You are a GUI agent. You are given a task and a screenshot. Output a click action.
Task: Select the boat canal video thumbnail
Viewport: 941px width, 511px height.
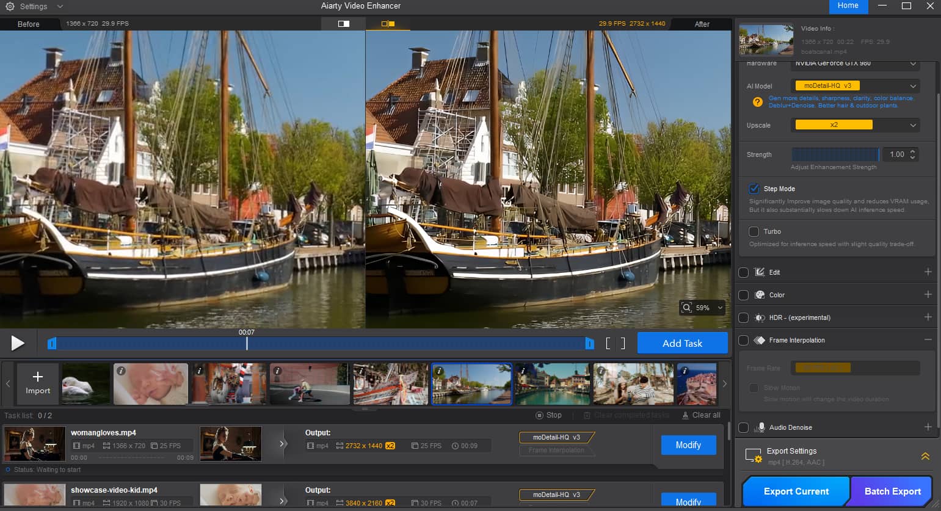point(471,383)
